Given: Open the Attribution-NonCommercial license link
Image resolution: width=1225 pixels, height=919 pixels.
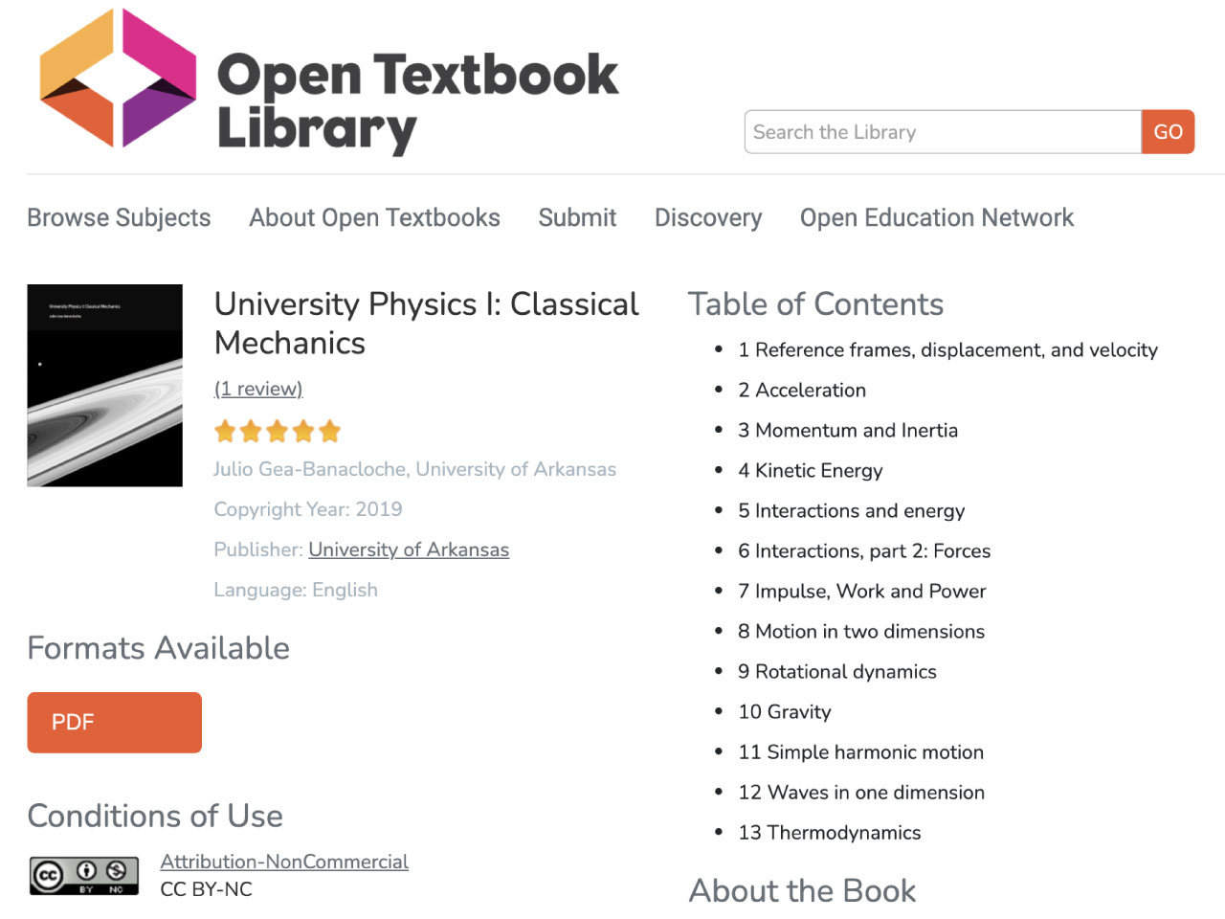Looking at the screenshot, I should coord(283,861).
